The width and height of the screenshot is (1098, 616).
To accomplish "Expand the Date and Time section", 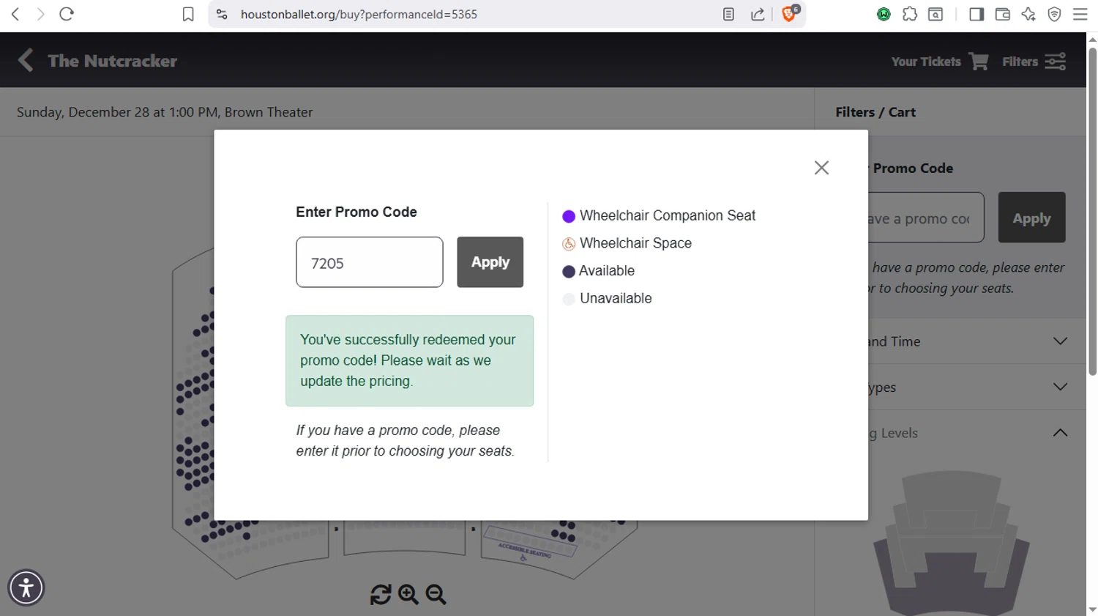I will pos(1059,341).
